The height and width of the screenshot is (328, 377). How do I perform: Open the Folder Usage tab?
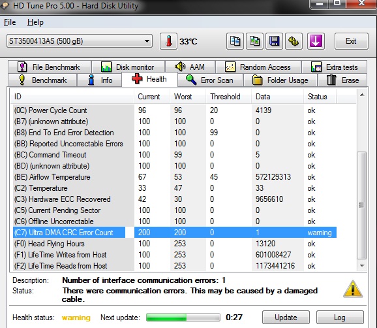click(x=280, y=80)
